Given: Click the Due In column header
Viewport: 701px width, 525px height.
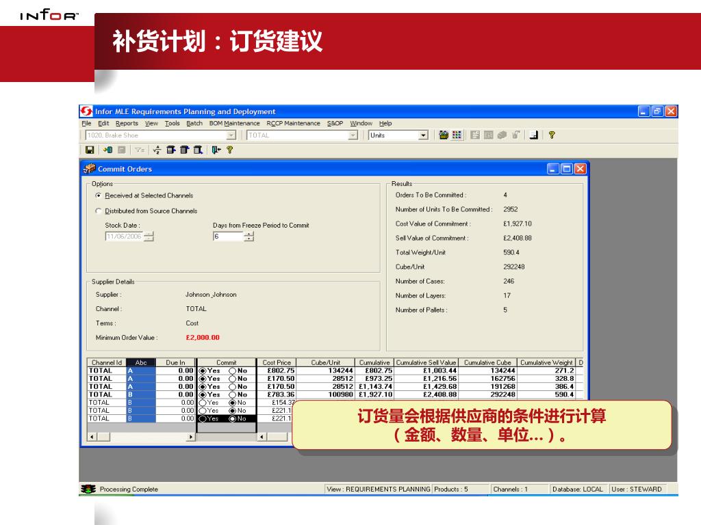Looking at the screenshot, I should (x=175, y=362).
